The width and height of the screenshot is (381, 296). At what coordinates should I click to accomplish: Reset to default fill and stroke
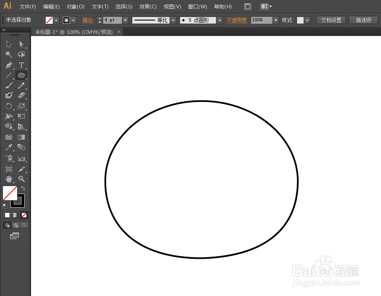coord(5,206)
